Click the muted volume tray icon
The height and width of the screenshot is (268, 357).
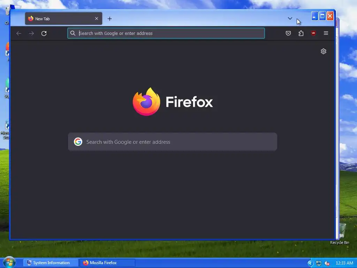(x=327, y=263)
